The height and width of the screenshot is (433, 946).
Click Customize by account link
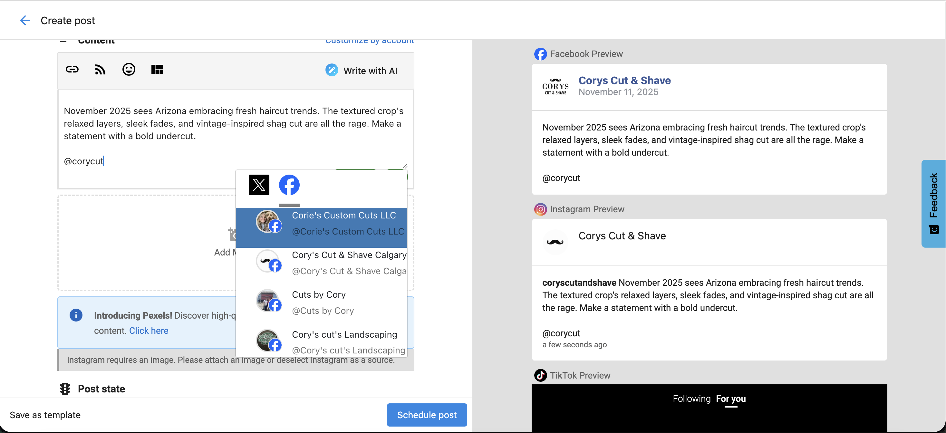370,41
